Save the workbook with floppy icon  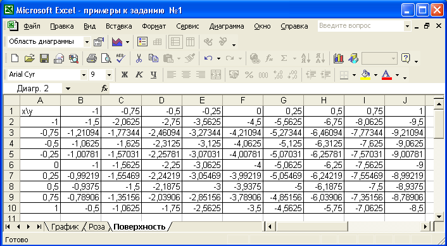coord(44,58)
